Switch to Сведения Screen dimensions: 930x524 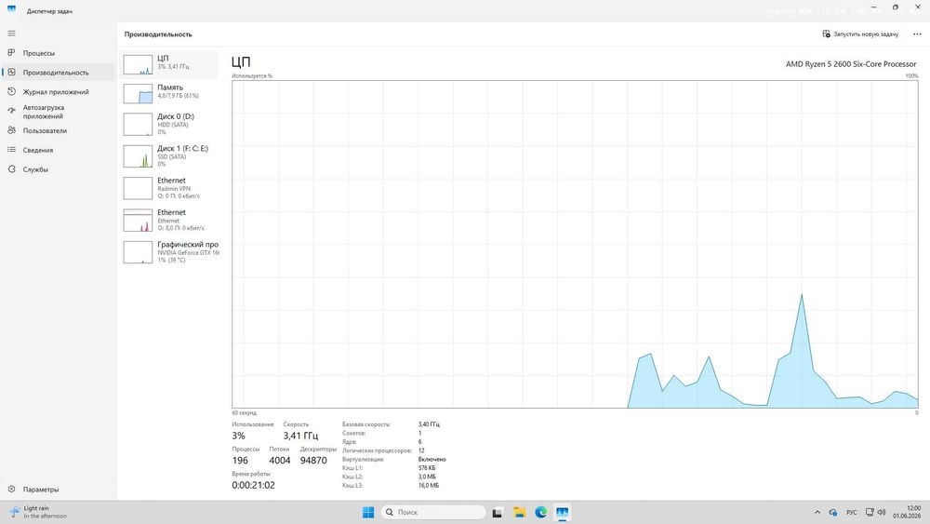click(58, 150)
